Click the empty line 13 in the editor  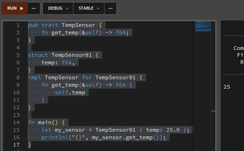tap(81, 115)
